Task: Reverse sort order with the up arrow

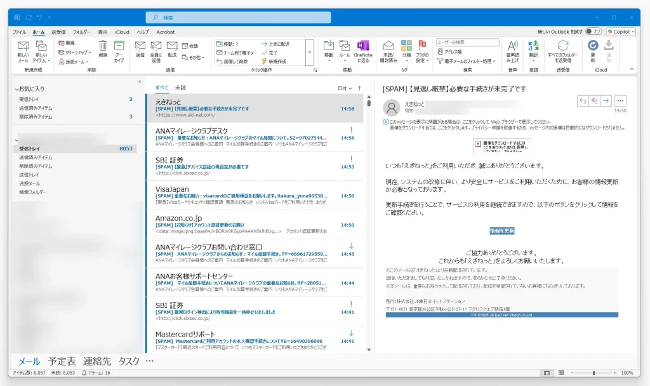Action: tap(359, 88)
